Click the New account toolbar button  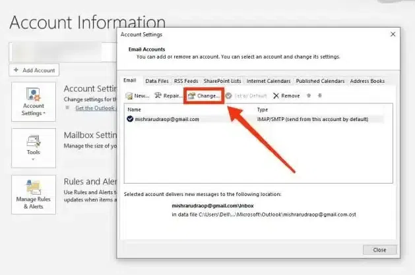tap(138, 96)
